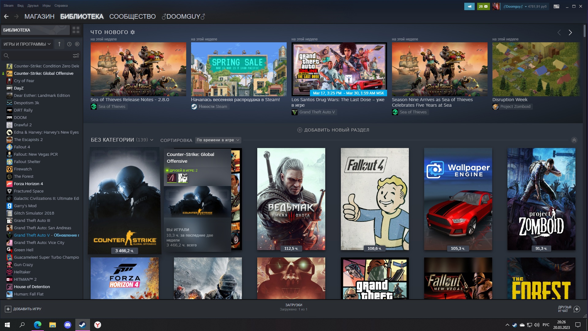The image size is (588, 331).
Task: Open ДРУЗЬЯ И ЧАТ
Action: coord(569,309)
